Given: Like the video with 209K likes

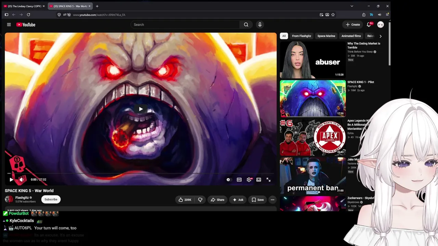Looking at the screenshot, I should click(x=185, y=200).
